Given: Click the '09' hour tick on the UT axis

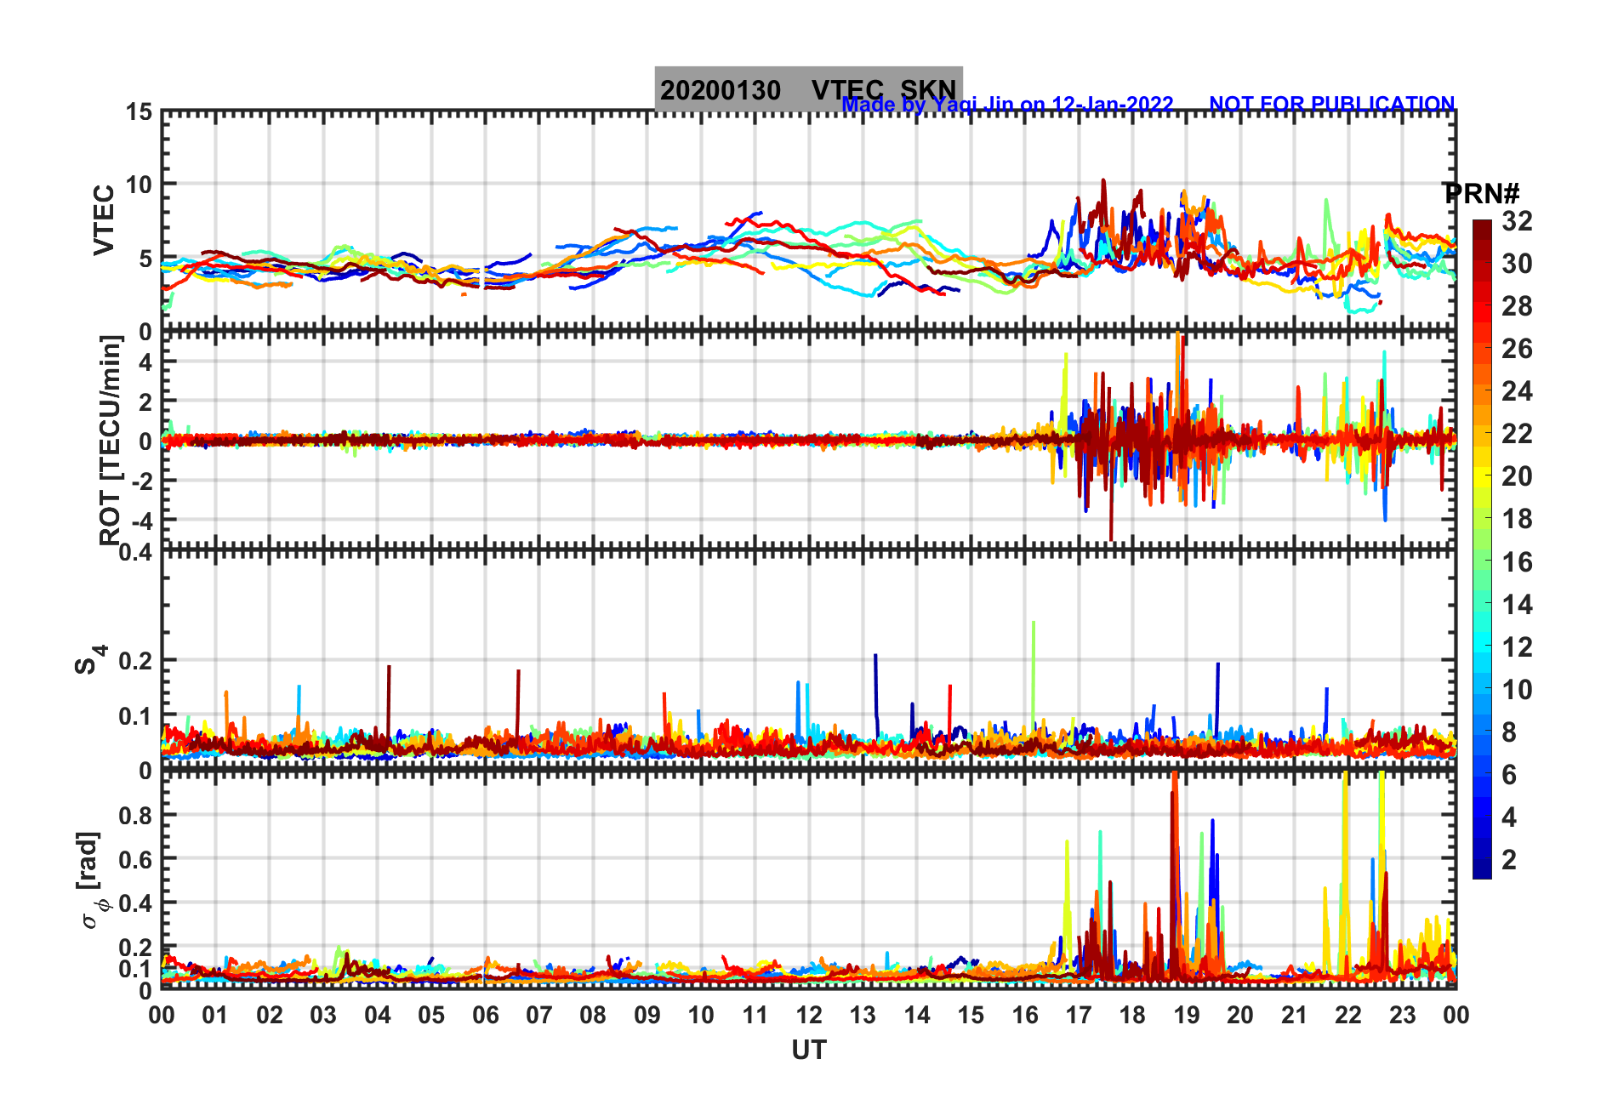Looking at the screenshot, I should [647, 1015].
